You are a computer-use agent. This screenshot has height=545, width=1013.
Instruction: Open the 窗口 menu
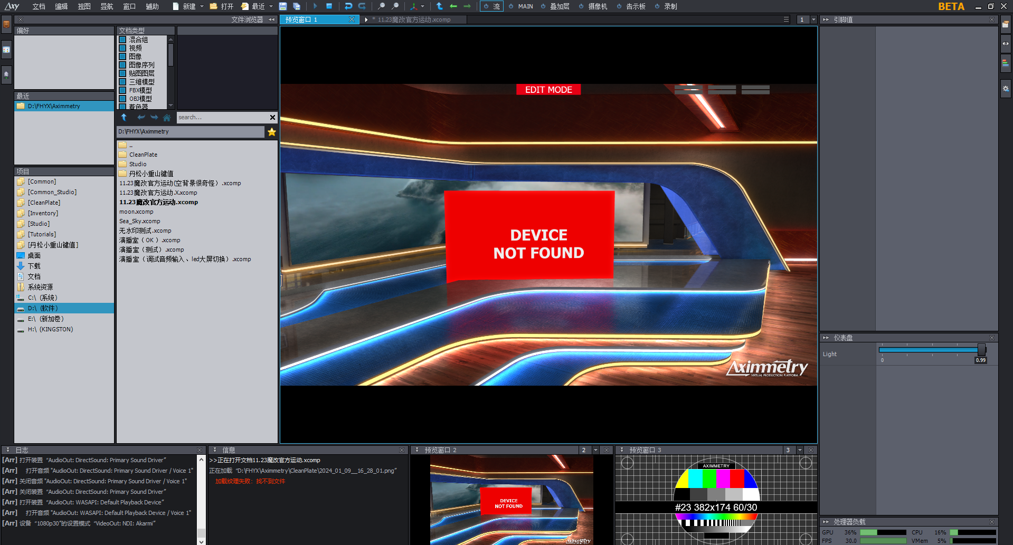(x=129, y=6)
